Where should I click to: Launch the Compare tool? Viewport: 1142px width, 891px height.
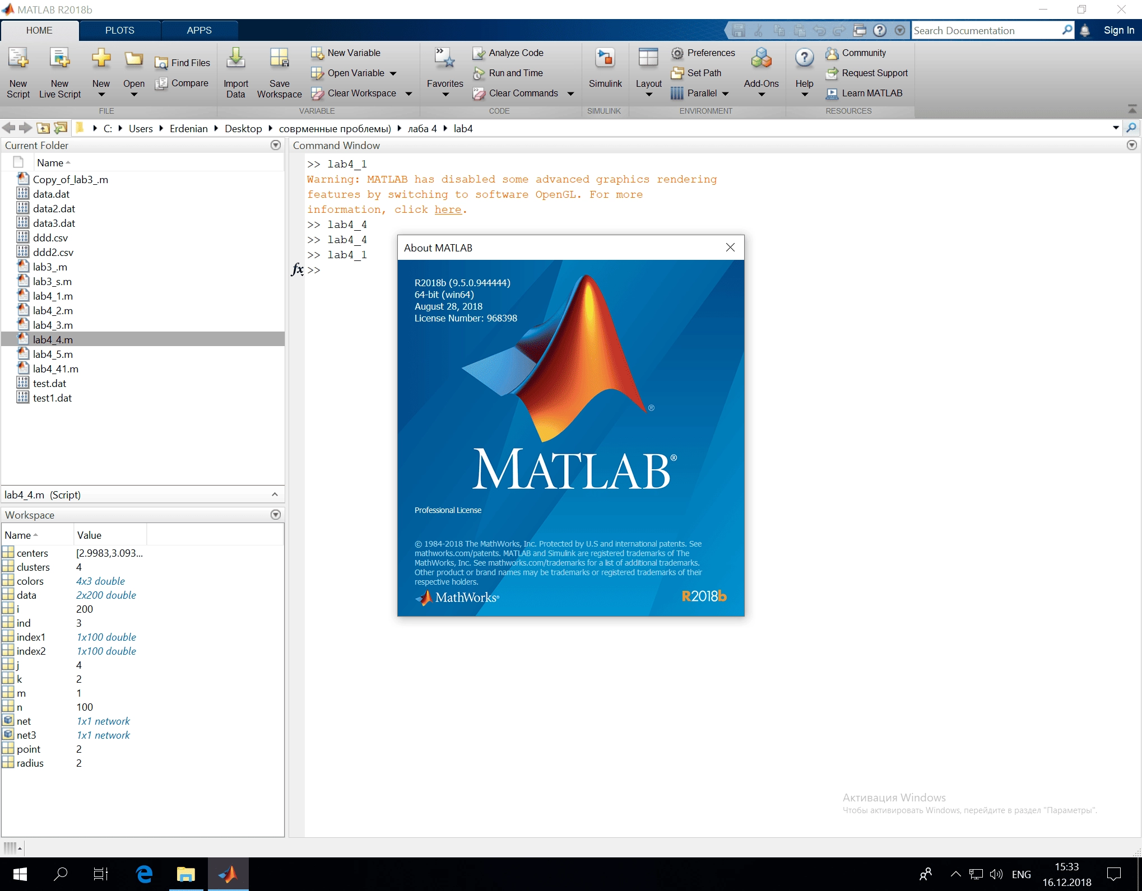[182, 83]
